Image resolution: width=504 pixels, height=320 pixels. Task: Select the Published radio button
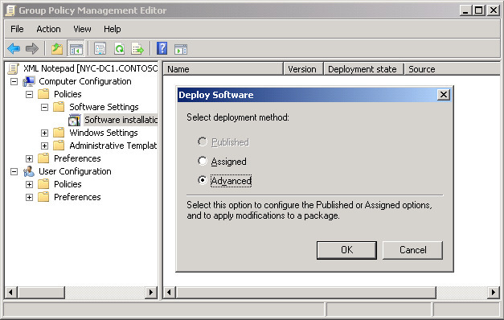[203, 142]
